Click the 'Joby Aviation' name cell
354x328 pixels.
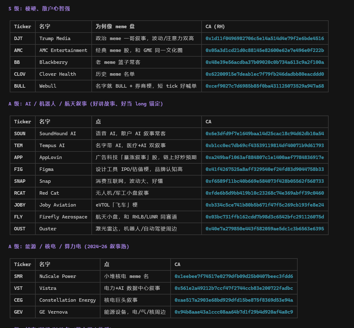[64, 205]
